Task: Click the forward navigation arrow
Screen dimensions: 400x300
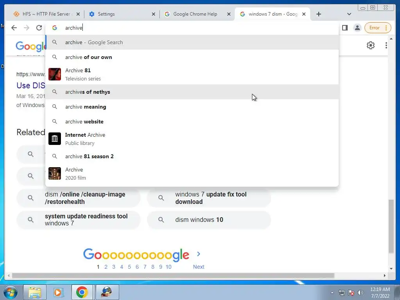Action: pyautogui.click(x=27, y=28)
